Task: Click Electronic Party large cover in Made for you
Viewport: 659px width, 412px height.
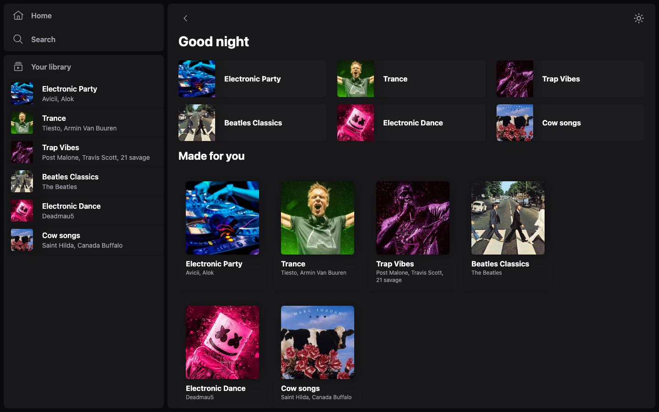Action: click(x=222, y=218)
